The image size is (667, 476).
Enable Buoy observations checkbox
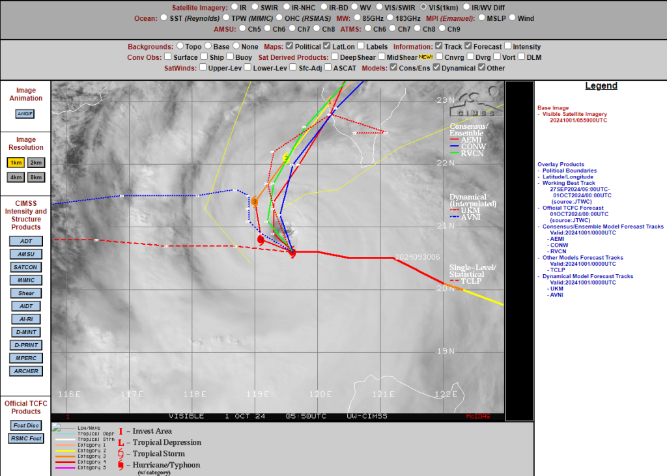pyautogui.click(x=230, y=56)
